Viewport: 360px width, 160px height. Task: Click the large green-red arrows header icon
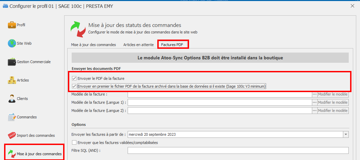78,29
